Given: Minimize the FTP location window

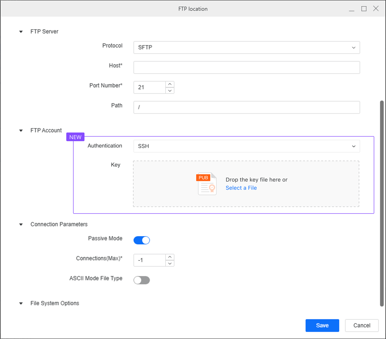Looking at the screenshot, I should pyautogui.click(x=352, y=9).
